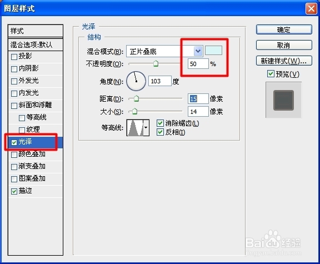Select the 颜色叠加 text label

tap(32, 154)
